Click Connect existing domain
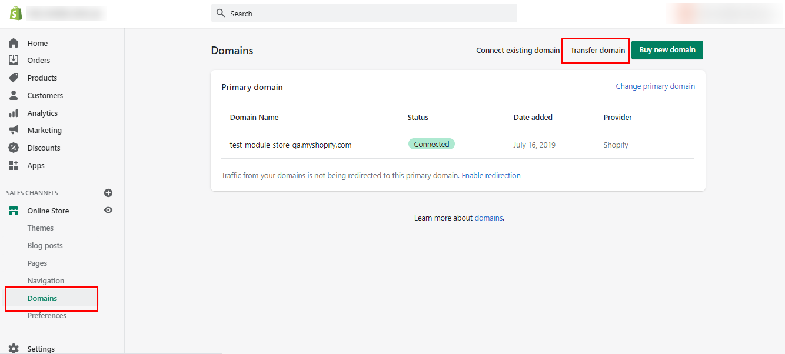This screenshot has height=354, width=785. [x=518, y=50]
